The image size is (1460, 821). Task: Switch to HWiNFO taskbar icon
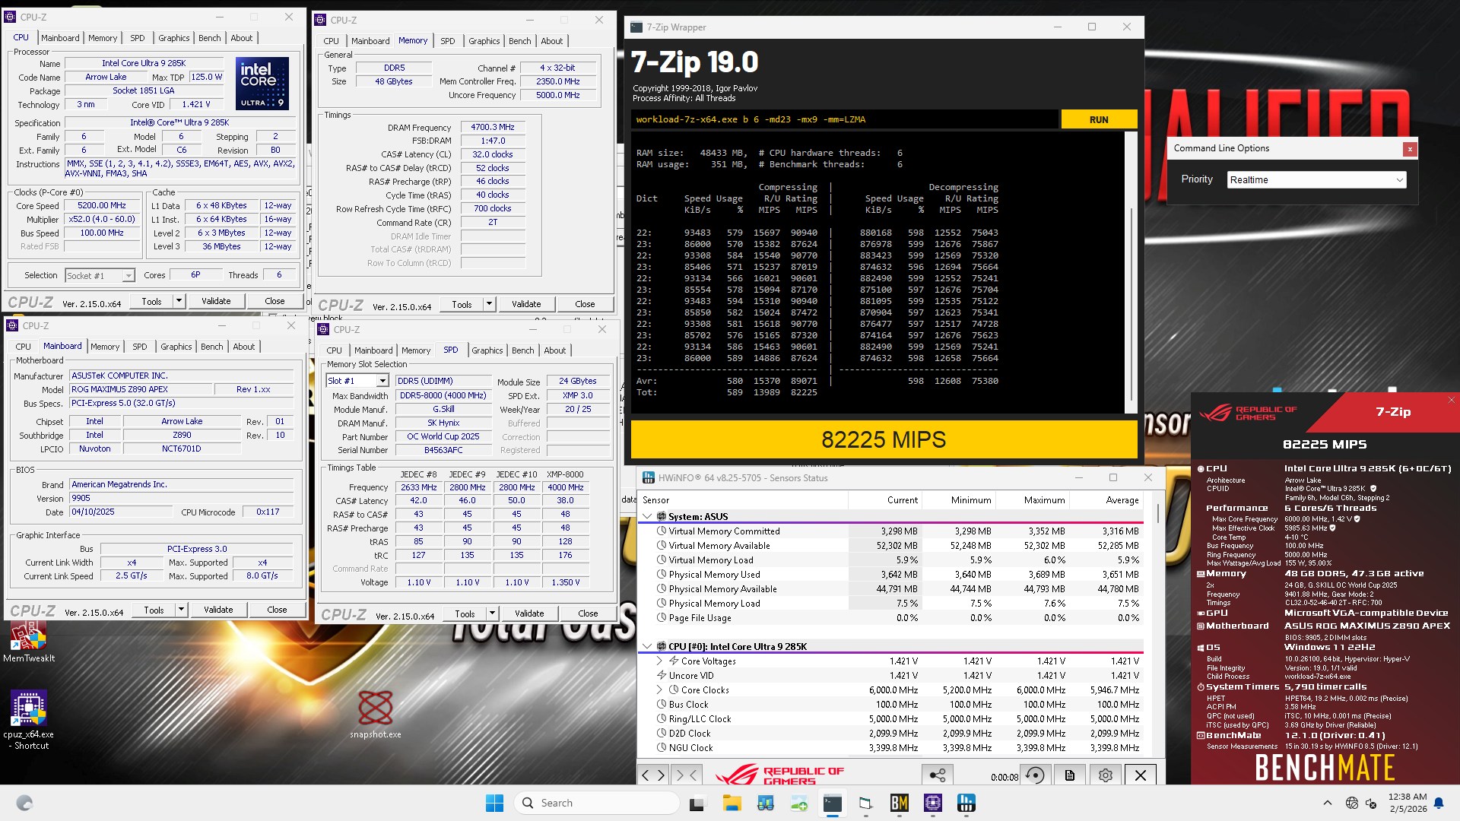966,803
